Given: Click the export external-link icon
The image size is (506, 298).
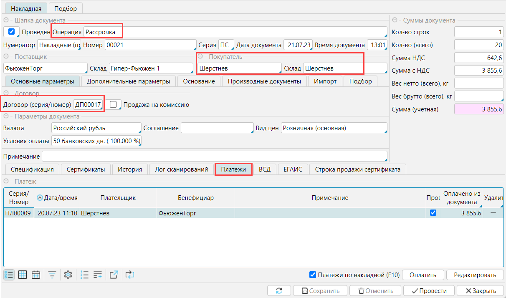Looking at the screenshot, I should (114, 275).
